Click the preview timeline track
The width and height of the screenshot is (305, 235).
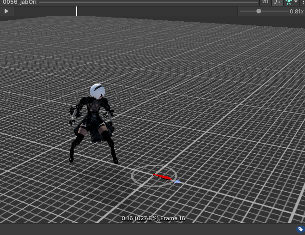(x=126, y=11)
